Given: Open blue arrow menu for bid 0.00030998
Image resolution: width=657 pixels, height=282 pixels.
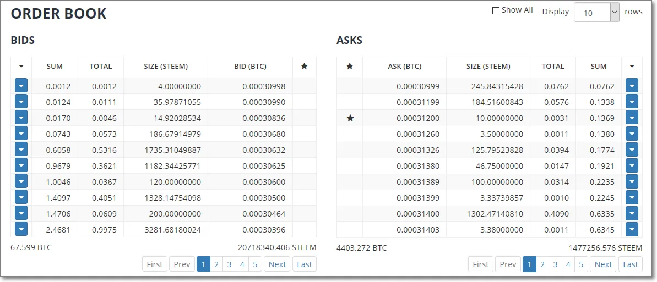Looking at the screenshot, I should click(x=21, y=86).
